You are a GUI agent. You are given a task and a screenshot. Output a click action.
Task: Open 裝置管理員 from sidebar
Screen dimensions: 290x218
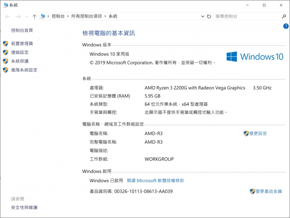pos(22,43)
